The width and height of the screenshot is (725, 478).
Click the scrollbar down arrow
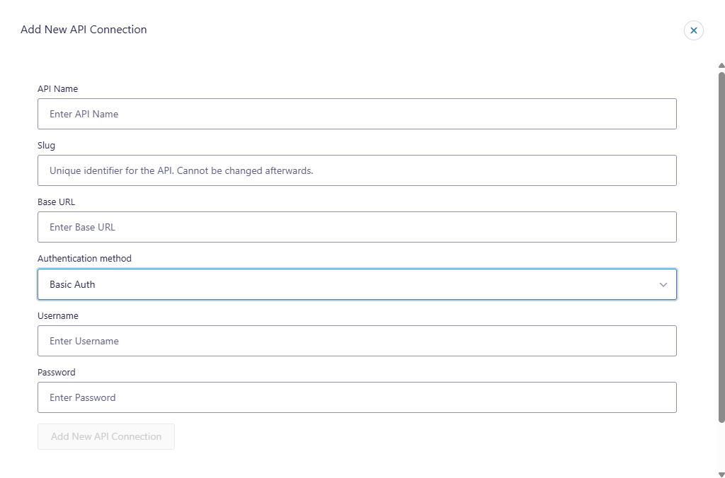point(720,472)
